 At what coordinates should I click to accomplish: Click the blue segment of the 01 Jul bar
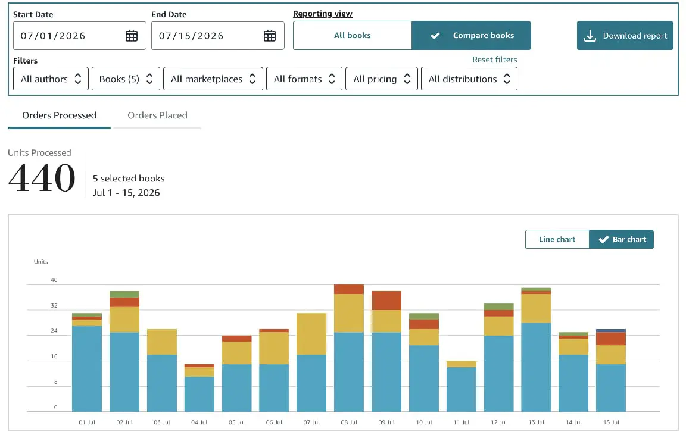(x=86, y=368)
